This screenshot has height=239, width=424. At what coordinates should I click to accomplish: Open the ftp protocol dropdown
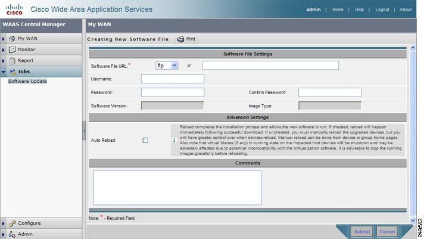(167, 66)
